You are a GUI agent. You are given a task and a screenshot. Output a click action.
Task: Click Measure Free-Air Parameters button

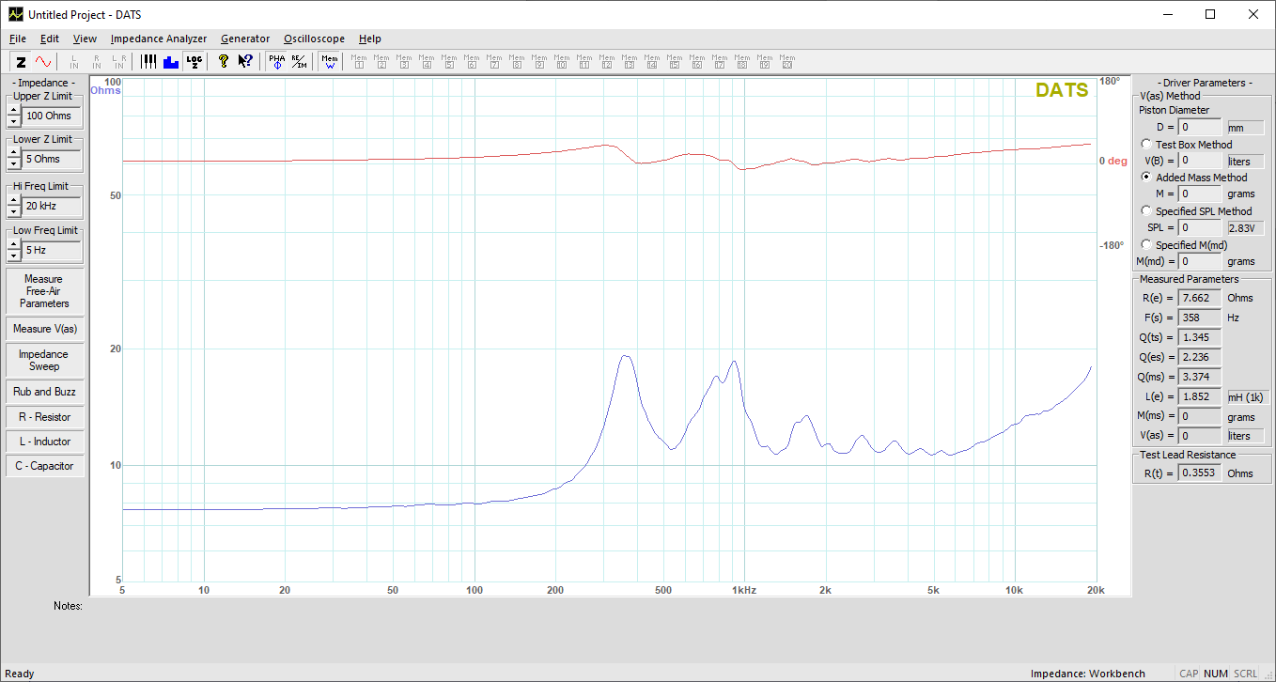(x=44, y=291)
